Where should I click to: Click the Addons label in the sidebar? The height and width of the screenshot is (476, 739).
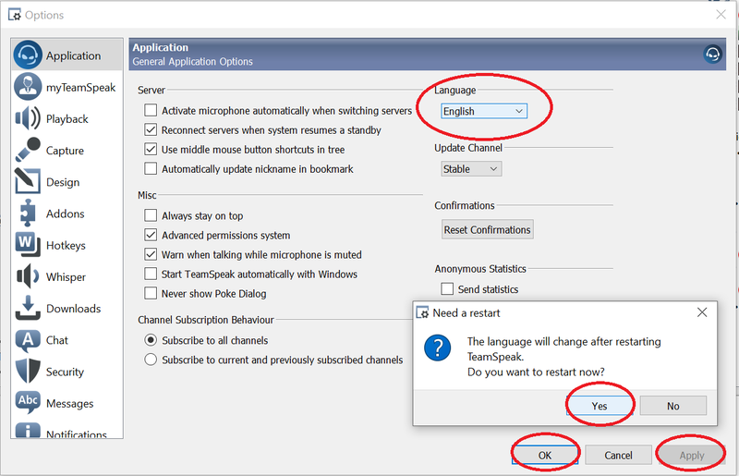65,214
